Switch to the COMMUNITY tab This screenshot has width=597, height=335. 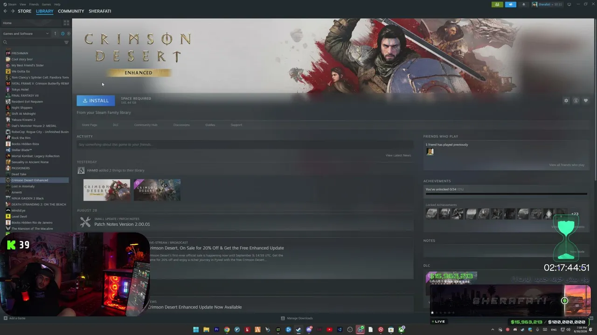click(x=71, y=11)
